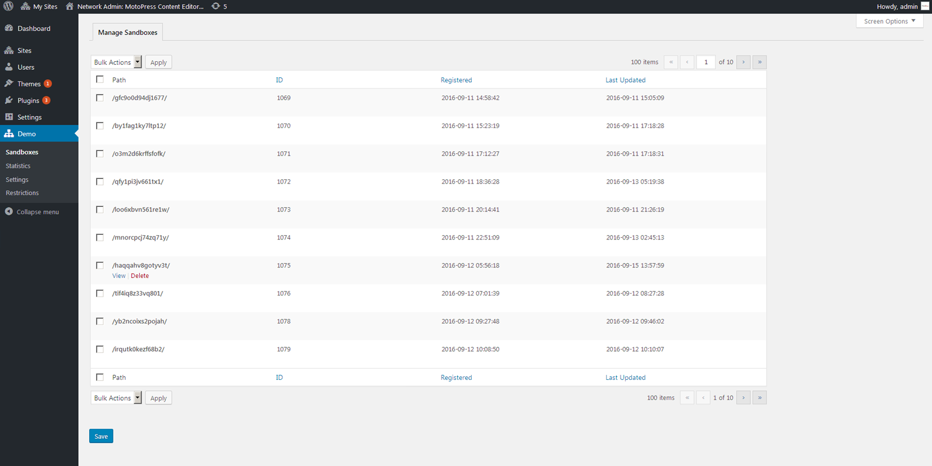Open the WordPress logo menu
The image size is (932, 466).
(8, 6)
